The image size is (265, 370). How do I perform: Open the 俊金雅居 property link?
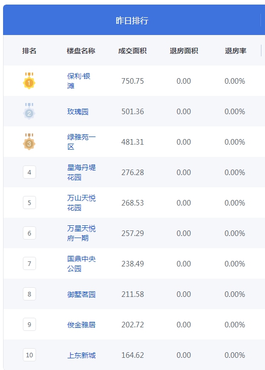[81, 325]
